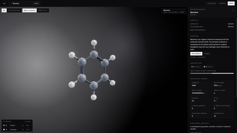
Task: Select the Carbon row in Elements legend
Action: [x=17, y=125]
